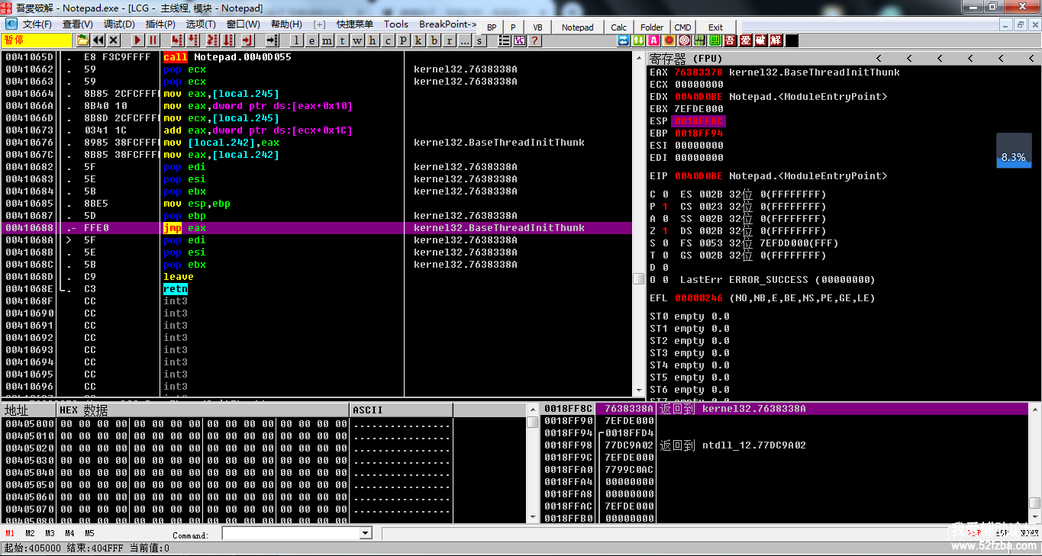Show memory map with 'm' button

coord(327,40)
